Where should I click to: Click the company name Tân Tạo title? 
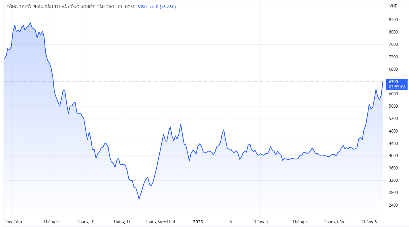[x=61, y=7]
